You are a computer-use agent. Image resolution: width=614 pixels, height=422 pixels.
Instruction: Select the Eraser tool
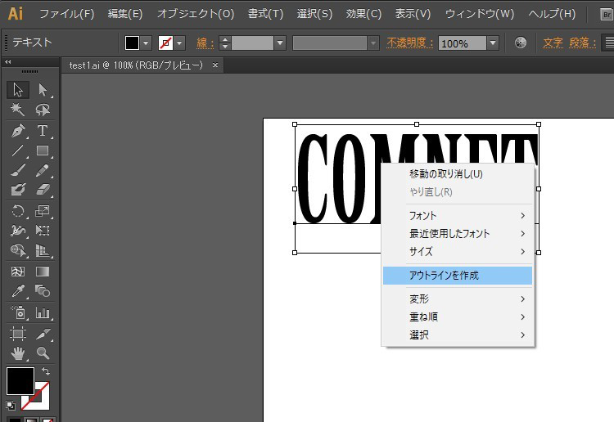(43, 190)
